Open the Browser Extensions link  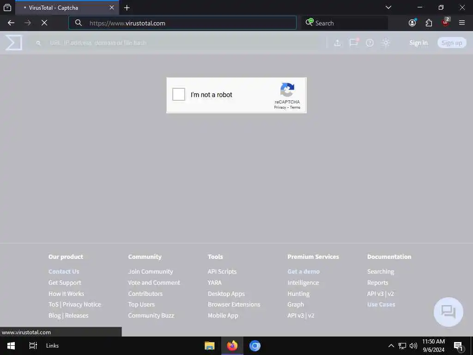click(x=234, y=304)
